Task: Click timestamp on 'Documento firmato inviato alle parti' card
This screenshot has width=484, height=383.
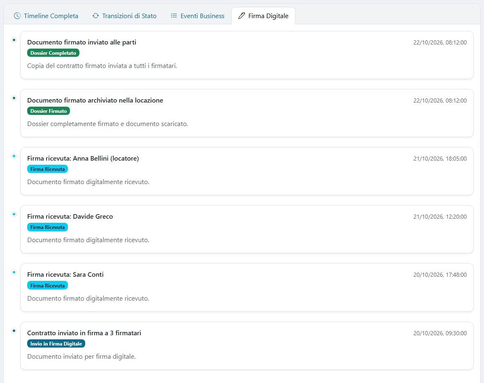Action: pos(440,43)
